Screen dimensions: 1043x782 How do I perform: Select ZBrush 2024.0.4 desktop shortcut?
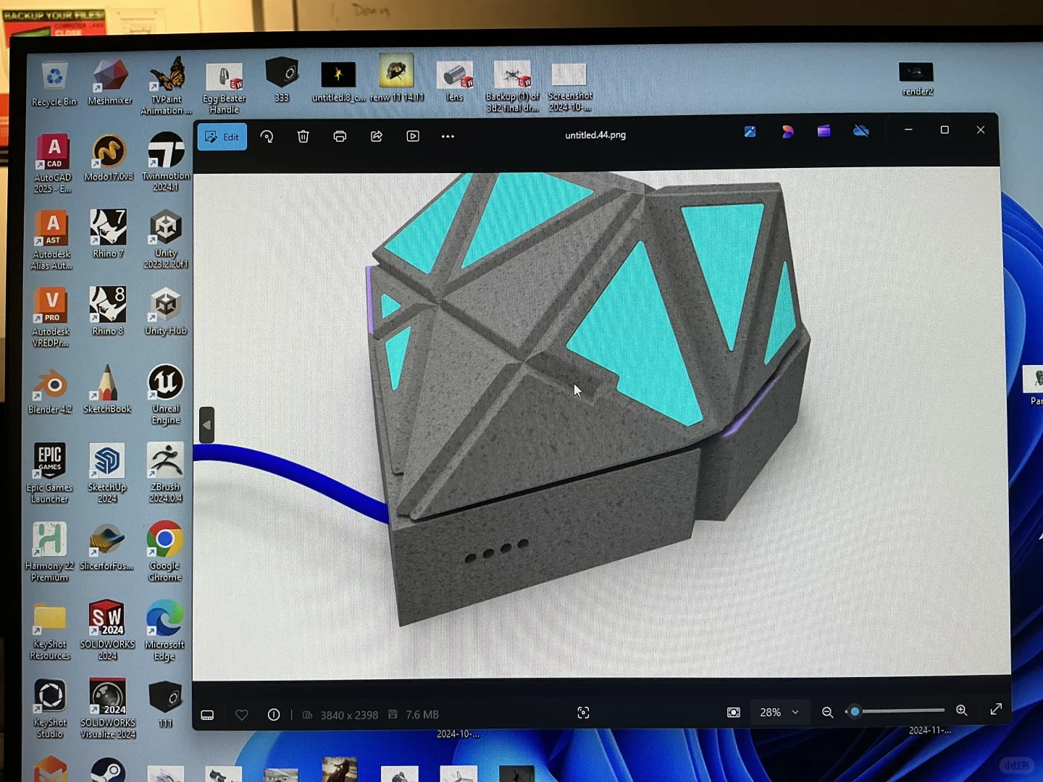pos(165,473)
